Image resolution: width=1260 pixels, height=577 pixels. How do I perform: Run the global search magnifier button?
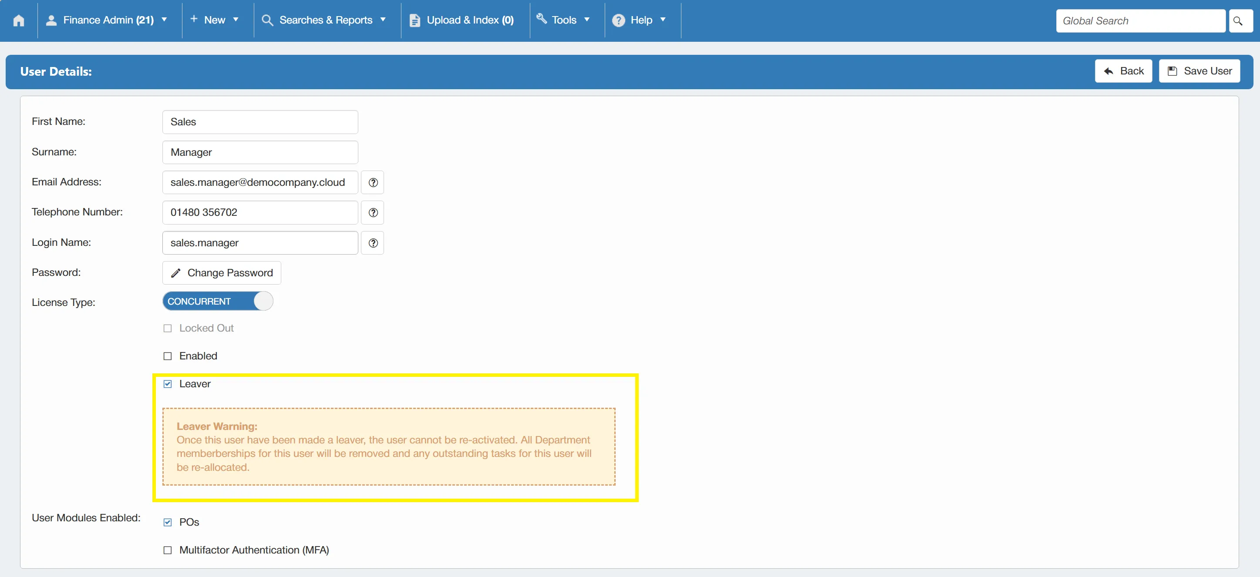click(1240, 21)
